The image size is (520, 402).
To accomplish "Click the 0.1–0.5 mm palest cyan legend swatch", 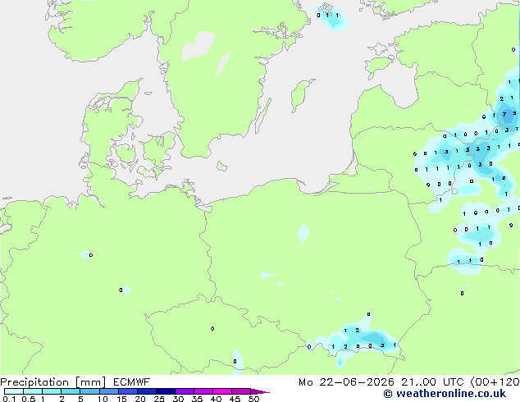I will pos(14,391).
